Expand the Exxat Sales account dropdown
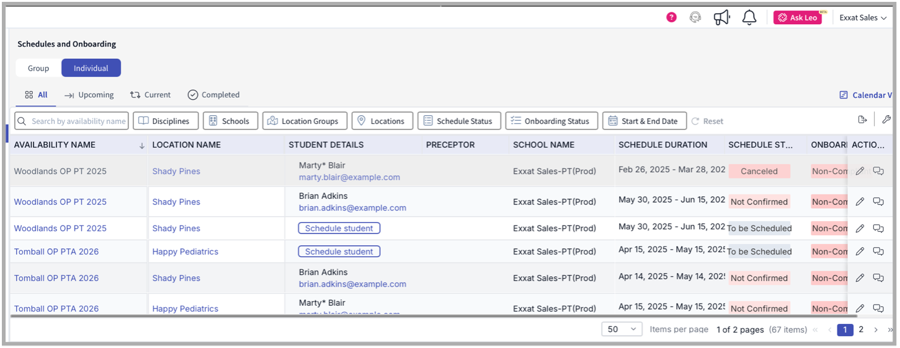This screenshot has height=348, width=900. pyautogui.click(x=863, y=18)
